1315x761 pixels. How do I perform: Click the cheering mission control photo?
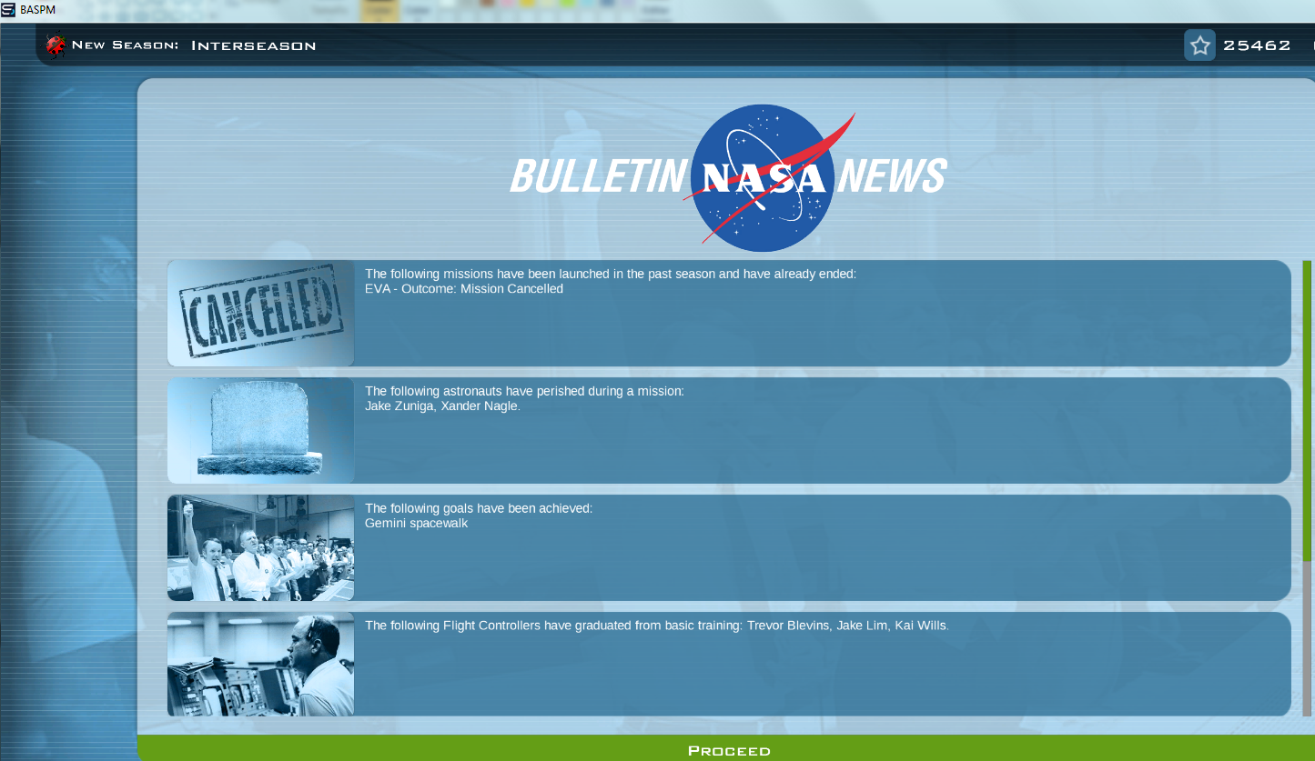coord(260,547)
